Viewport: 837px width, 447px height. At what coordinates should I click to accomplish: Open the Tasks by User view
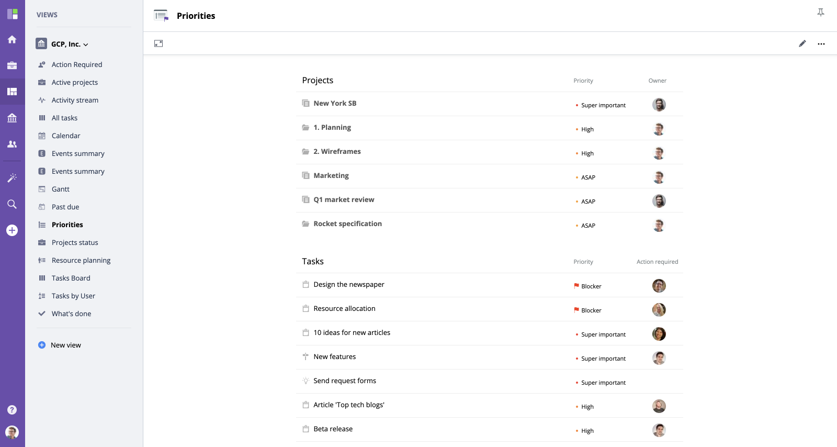coord(73,296)
